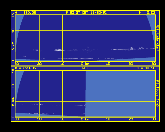Click top panel 10 range label on 180.02 side
Viewport: 165px width, 132px height.
(62, 64)
